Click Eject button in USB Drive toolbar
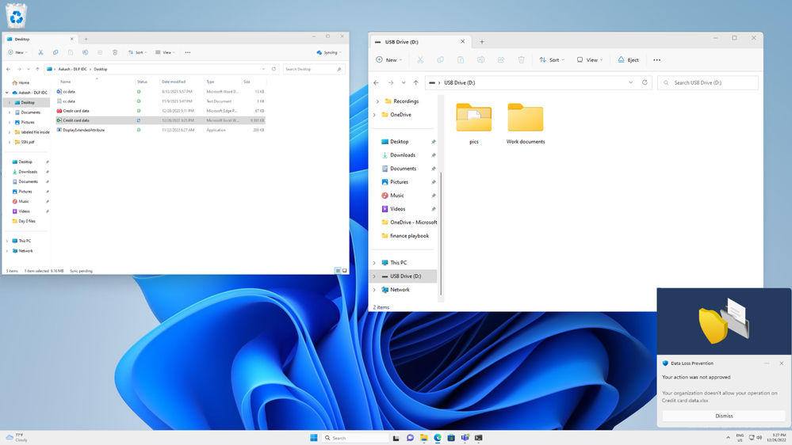This screenshot has width=792, height=445. click(x=629, y=59)
